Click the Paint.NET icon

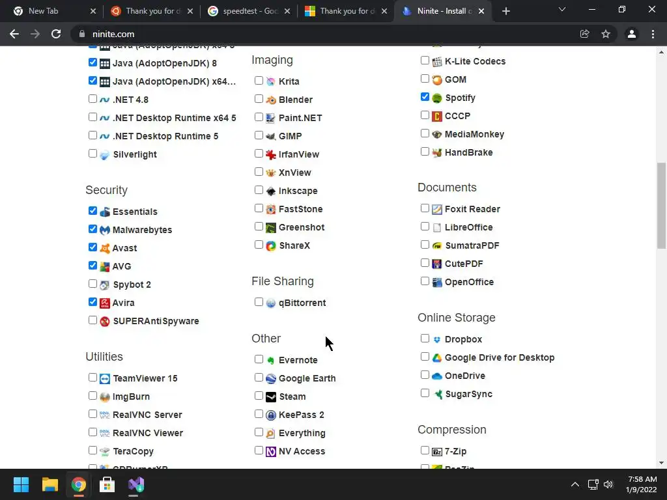tap(271, 118)
